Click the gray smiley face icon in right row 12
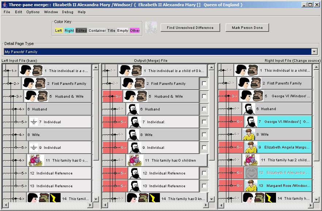322x211 pixels. 251,173
